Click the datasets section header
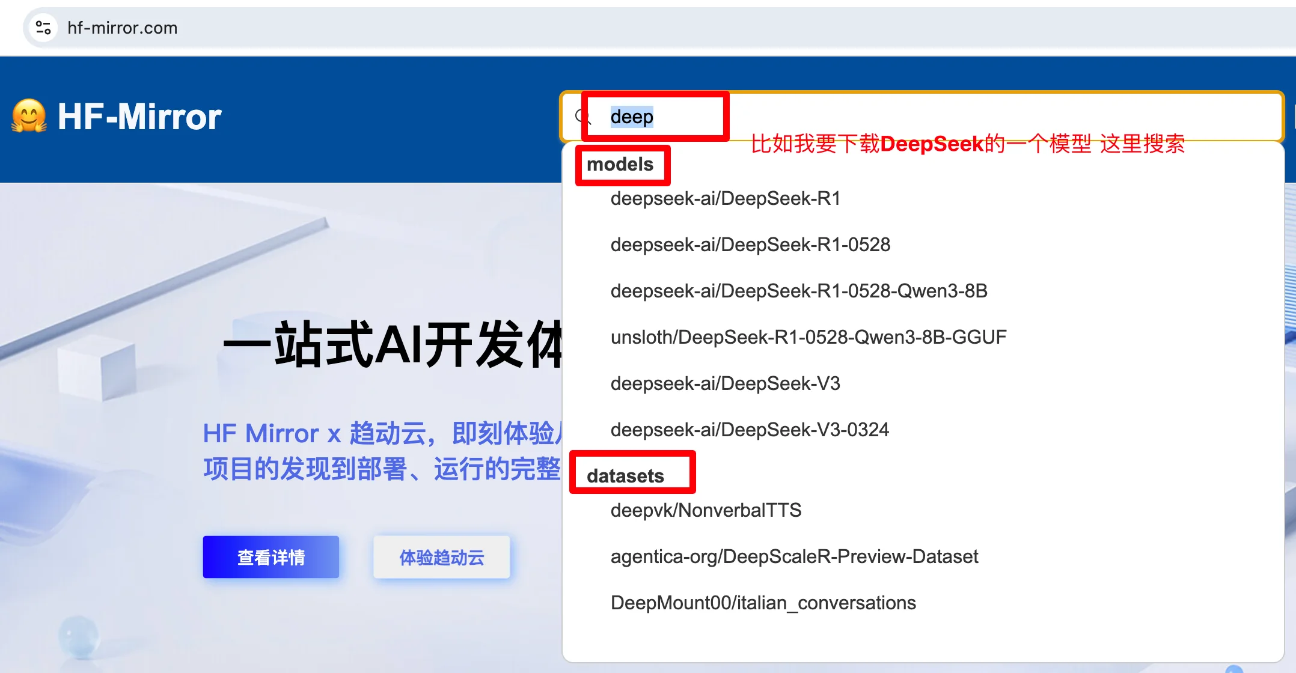This screenshot has width=1296, height=673. pyautogui.click(x=625, y=476)
